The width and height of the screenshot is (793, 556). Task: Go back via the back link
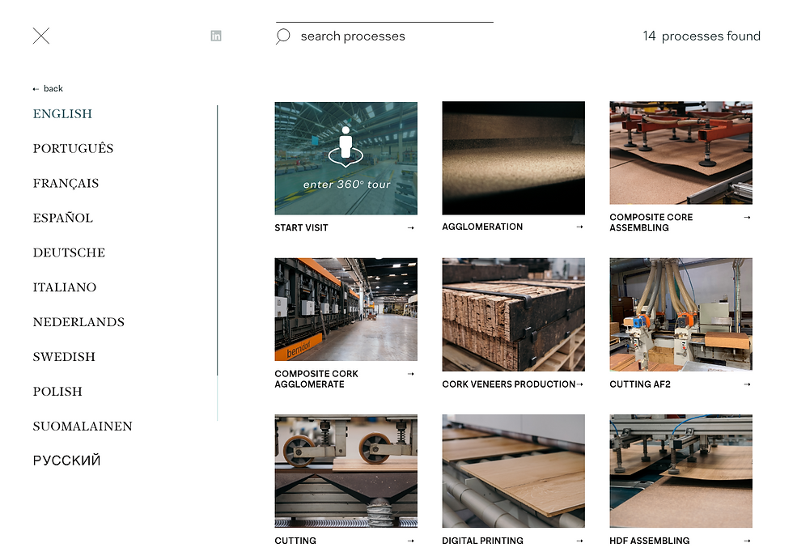[48, 88]
